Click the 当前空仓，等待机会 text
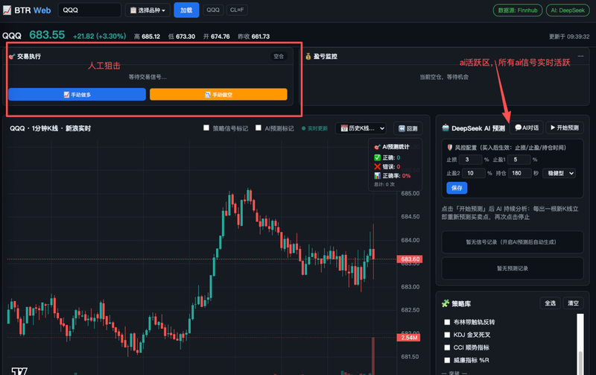Image resolution: width=596 pixels, height=375 pixels. (444, 77)
